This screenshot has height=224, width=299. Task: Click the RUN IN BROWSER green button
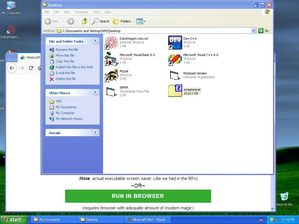pyautogui.click(x=138, y=196)
